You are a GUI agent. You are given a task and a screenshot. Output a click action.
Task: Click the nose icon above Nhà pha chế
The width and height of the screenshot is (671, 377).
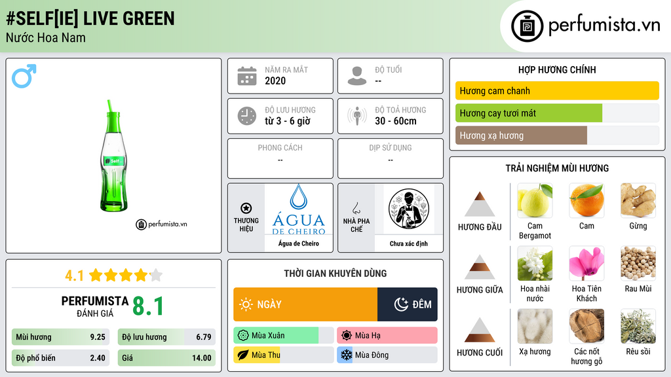point(356,208)
